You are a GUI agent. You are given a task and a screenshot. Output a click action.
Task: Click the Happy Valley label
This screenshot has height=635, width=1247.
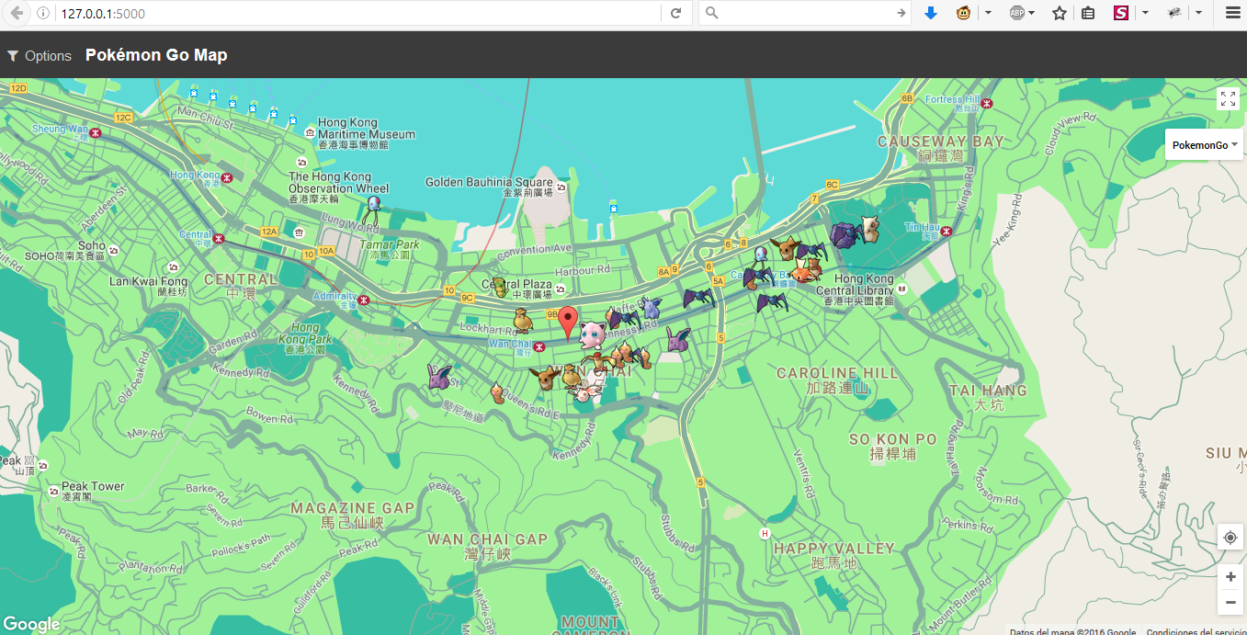click(x=833, y=549)
